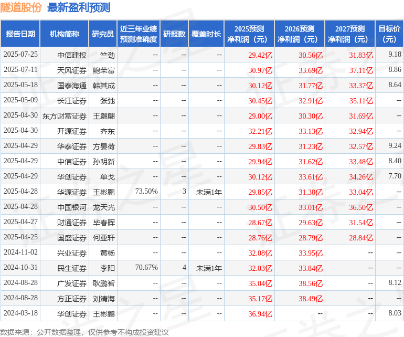Click target price 9.18
This screenshot has height=337, width=404.
click(x=395, y=55)
